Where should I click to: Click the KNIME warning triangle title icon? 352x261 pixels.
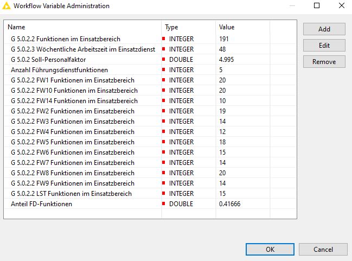coord(7,5)
